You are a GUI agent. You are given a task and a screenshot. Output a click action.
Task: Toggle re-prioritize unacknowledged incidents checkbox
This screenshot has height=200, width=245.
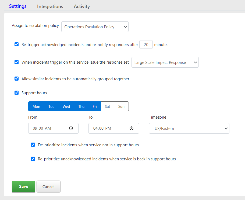[x=33, y=159]
